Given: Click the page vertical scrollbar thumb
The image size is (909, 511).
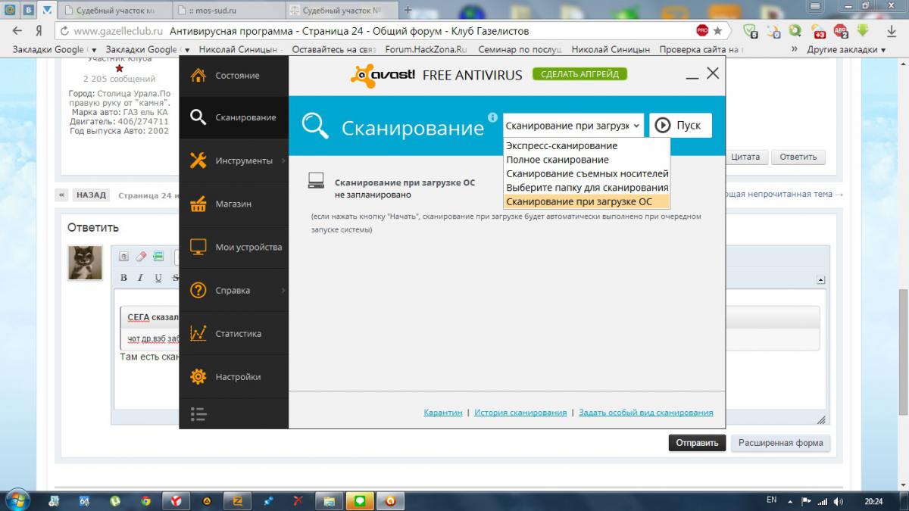Looking at the screenshot, I should [x=902, y=351].
